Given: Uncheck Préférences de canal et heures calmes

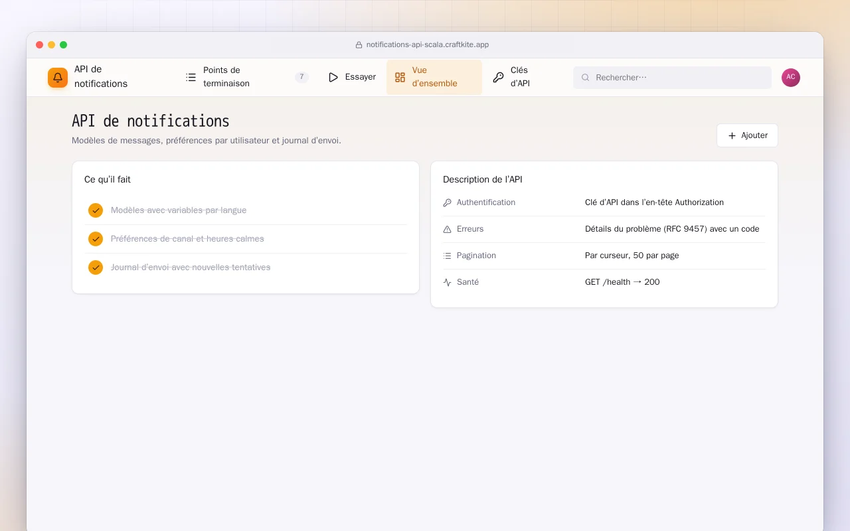Looking at the screenshot, I should point(96,239).
